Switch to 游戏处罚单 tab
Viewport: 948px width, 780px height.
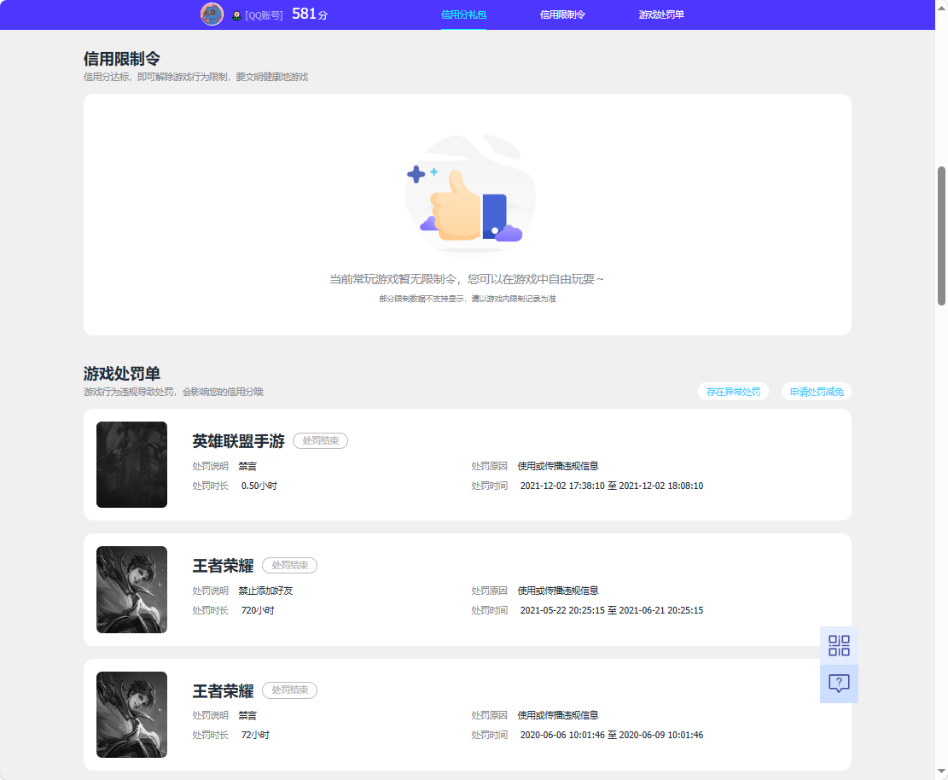(x=661, y=15)
